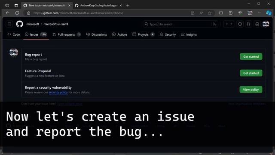Click profile avatar left of issue templates
Screen dimensions: 275x155
[x=14, y=53]
